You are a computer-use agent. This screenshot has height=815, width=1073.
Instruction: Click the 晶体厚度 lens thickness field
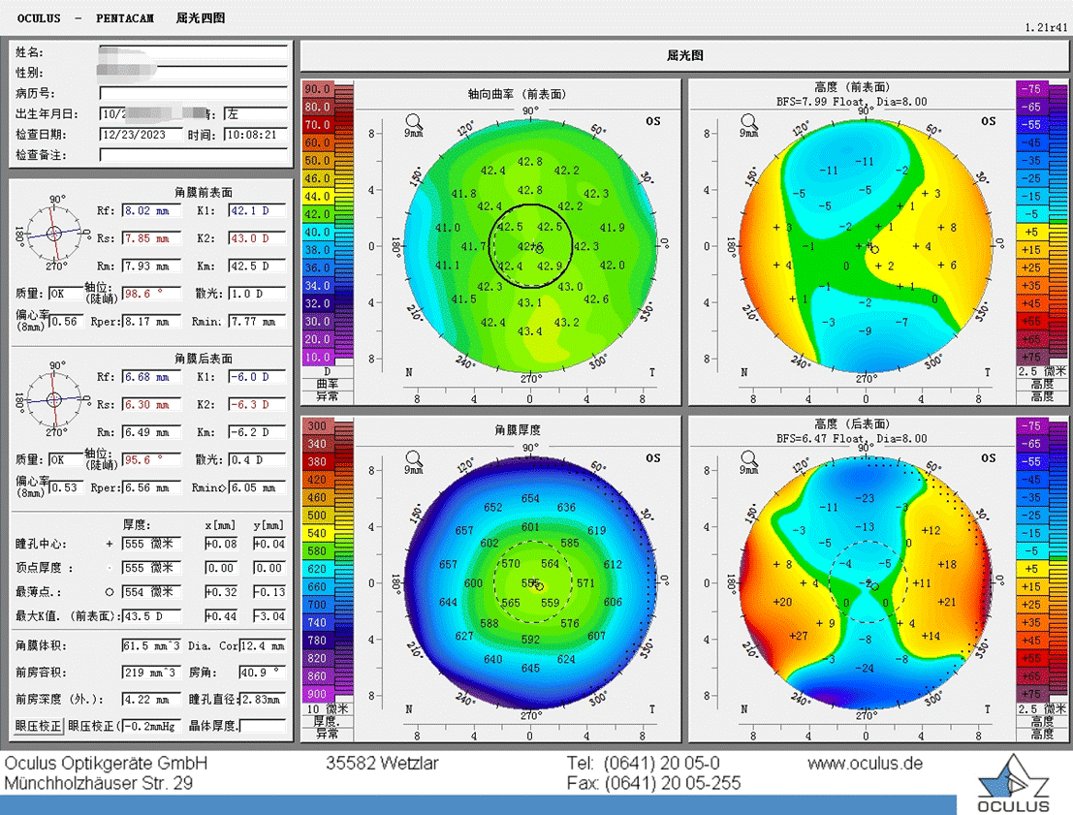pyautogui.click(x=263, y=725)
